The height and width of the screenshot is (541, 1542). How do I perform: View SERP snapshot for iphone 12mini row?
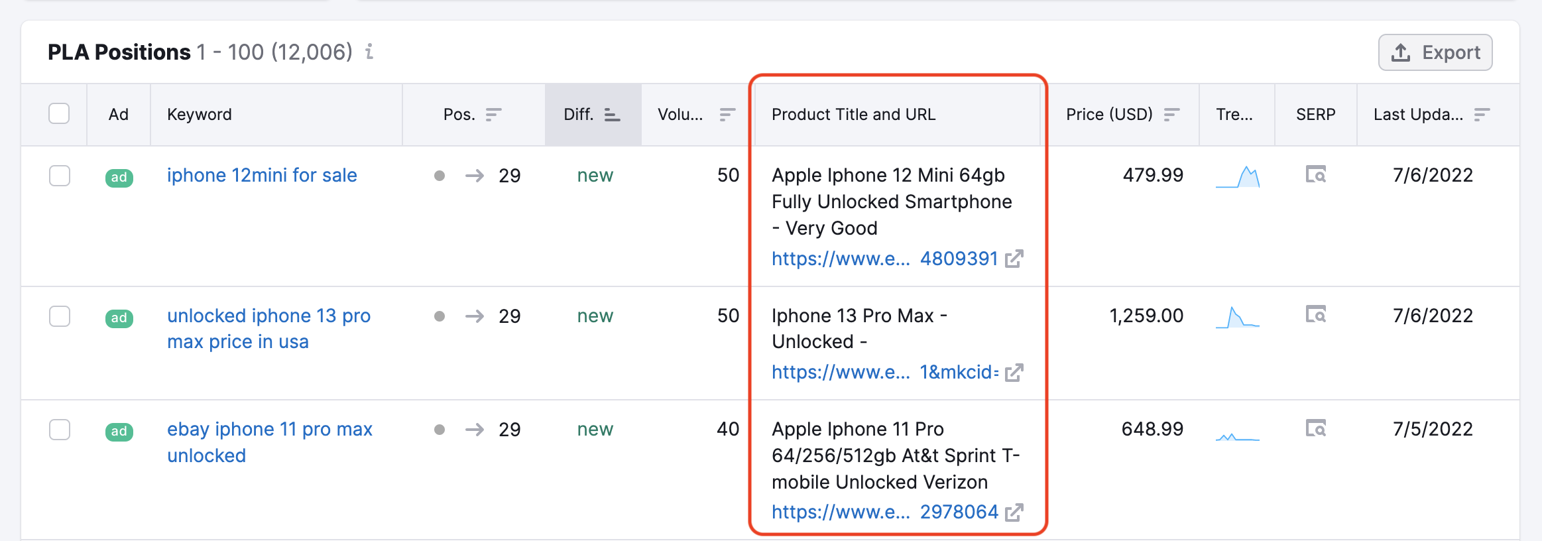click(x=1316, y=174)
